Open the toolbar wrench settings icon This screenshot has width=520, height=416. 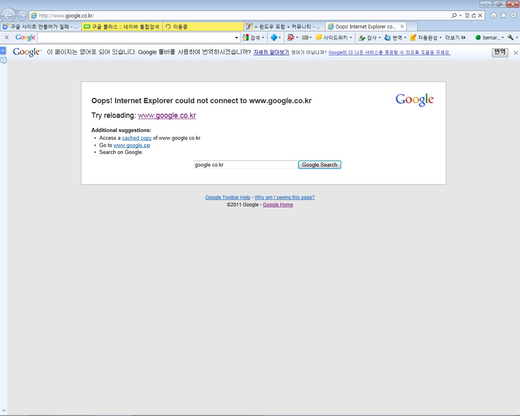tap(511, 37)
